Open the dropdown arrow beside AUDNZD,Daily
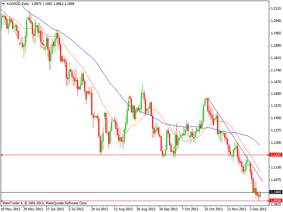This screenshot has width=283, height=212. 3,3
